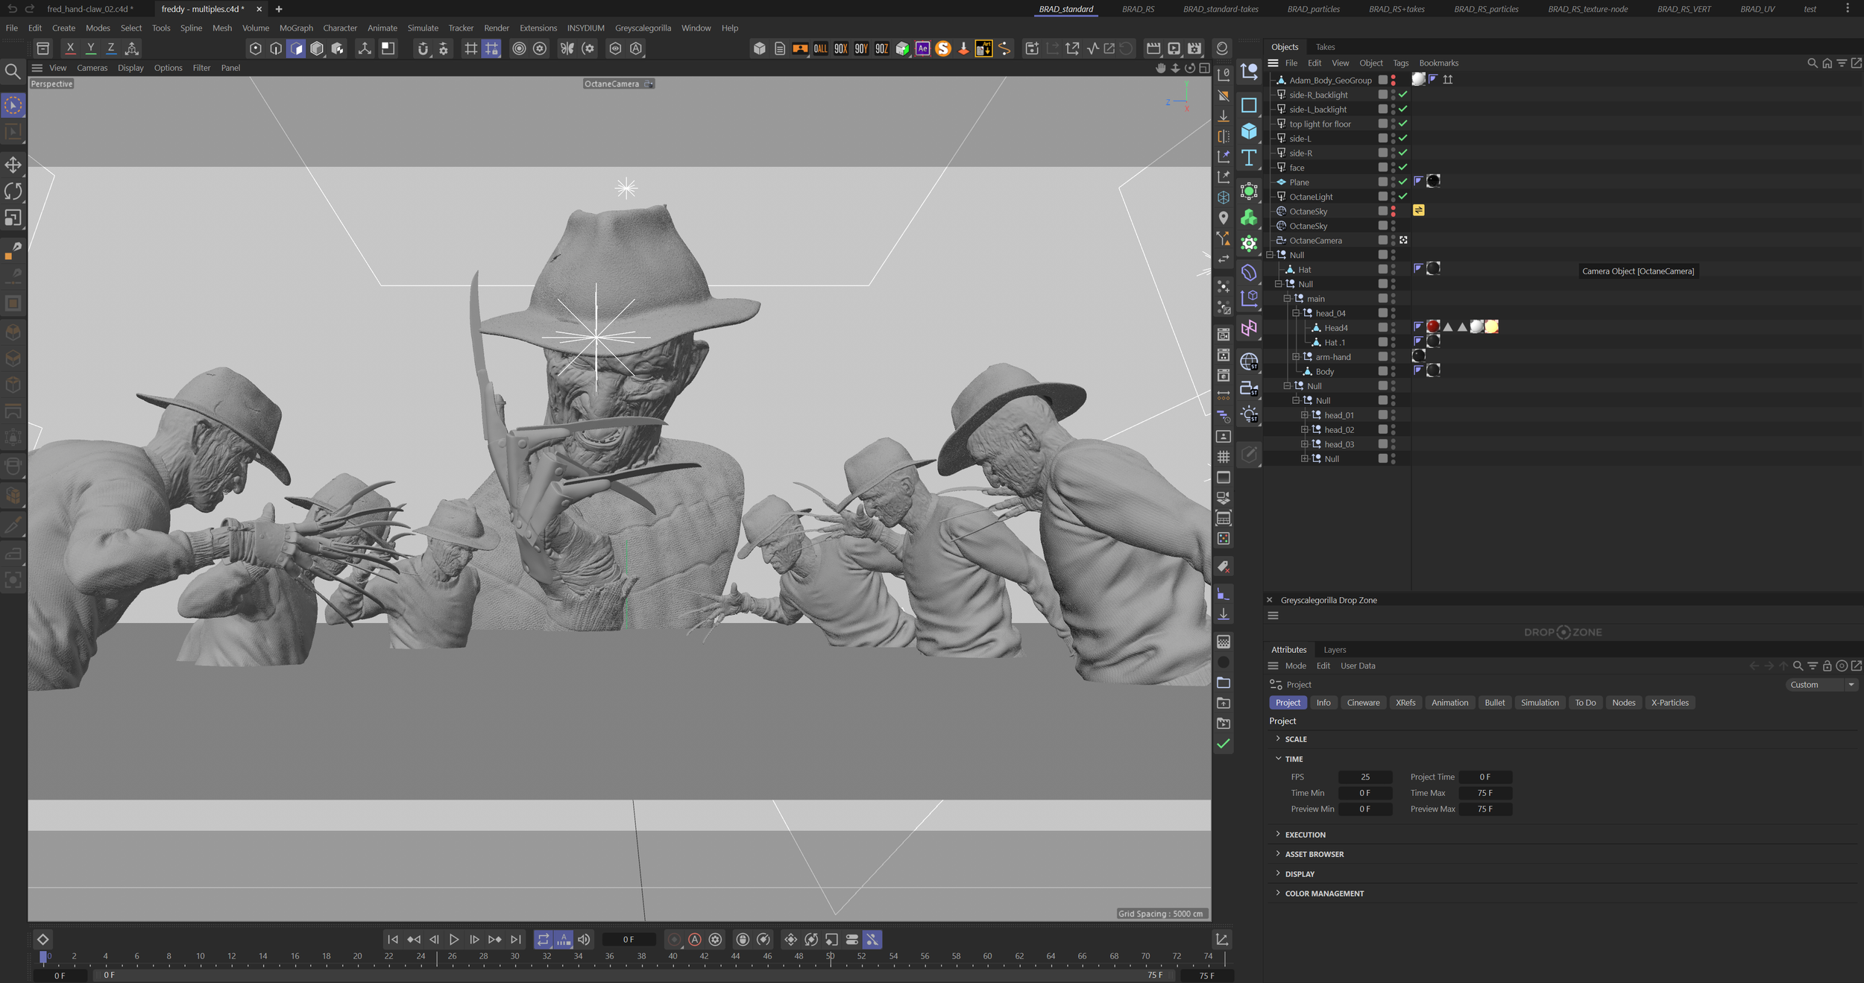
Task: Click the 90Z rotate icon
Action: click(x=881, y=48)
